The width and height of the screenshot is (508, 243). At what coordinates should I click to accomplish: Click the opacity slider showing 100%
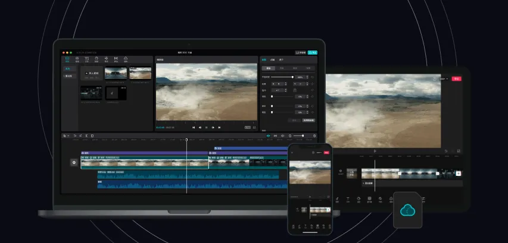282,77
